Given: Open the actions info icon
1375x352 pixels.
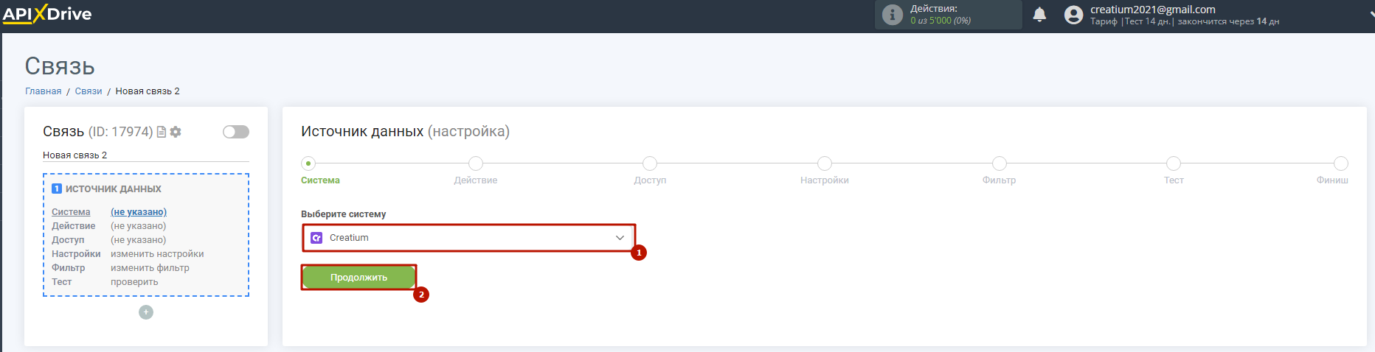Looking at the screenshot, I should coord(893,15).
